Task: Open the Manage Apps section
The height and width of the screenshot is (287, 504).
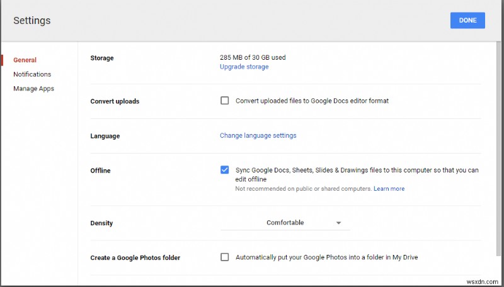Action: coord(33,89)
